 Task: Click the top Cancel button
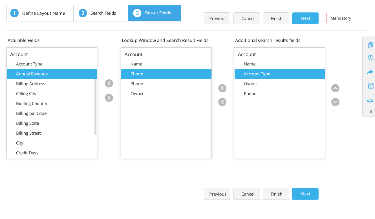(247, 18)
